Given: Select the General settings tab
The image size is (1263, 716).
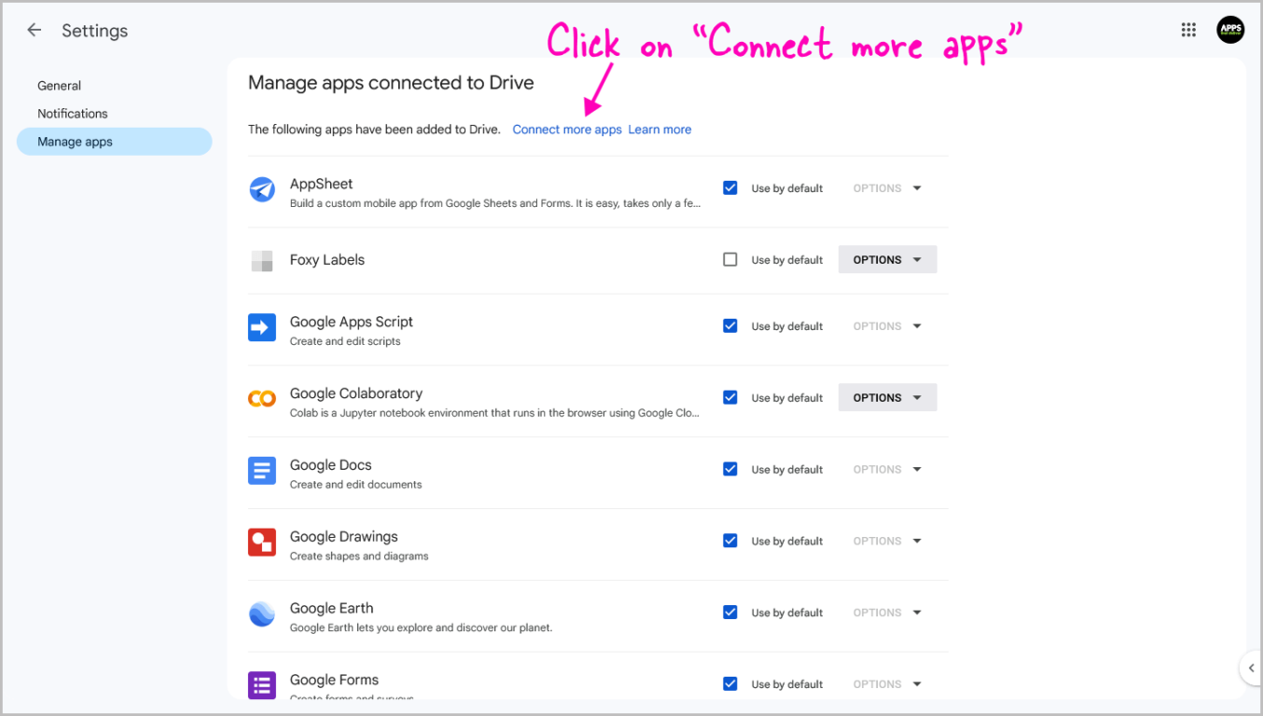Looking at the screenshot, I should [x=115, y=86].
